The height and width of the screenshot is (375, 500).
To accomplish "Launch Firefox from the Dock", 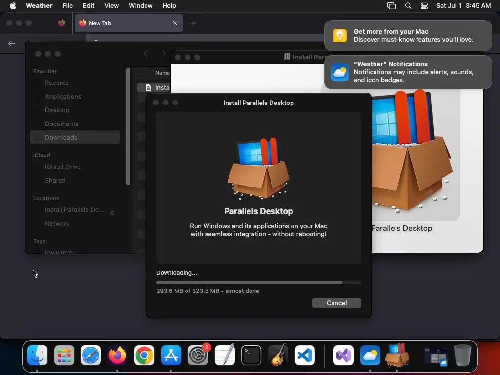I will pos(117,355).
